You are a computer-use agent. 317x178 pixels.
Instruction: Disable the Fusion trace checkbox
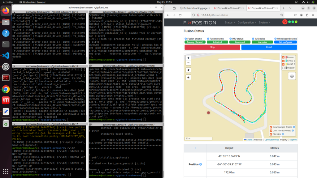point(283,57)
